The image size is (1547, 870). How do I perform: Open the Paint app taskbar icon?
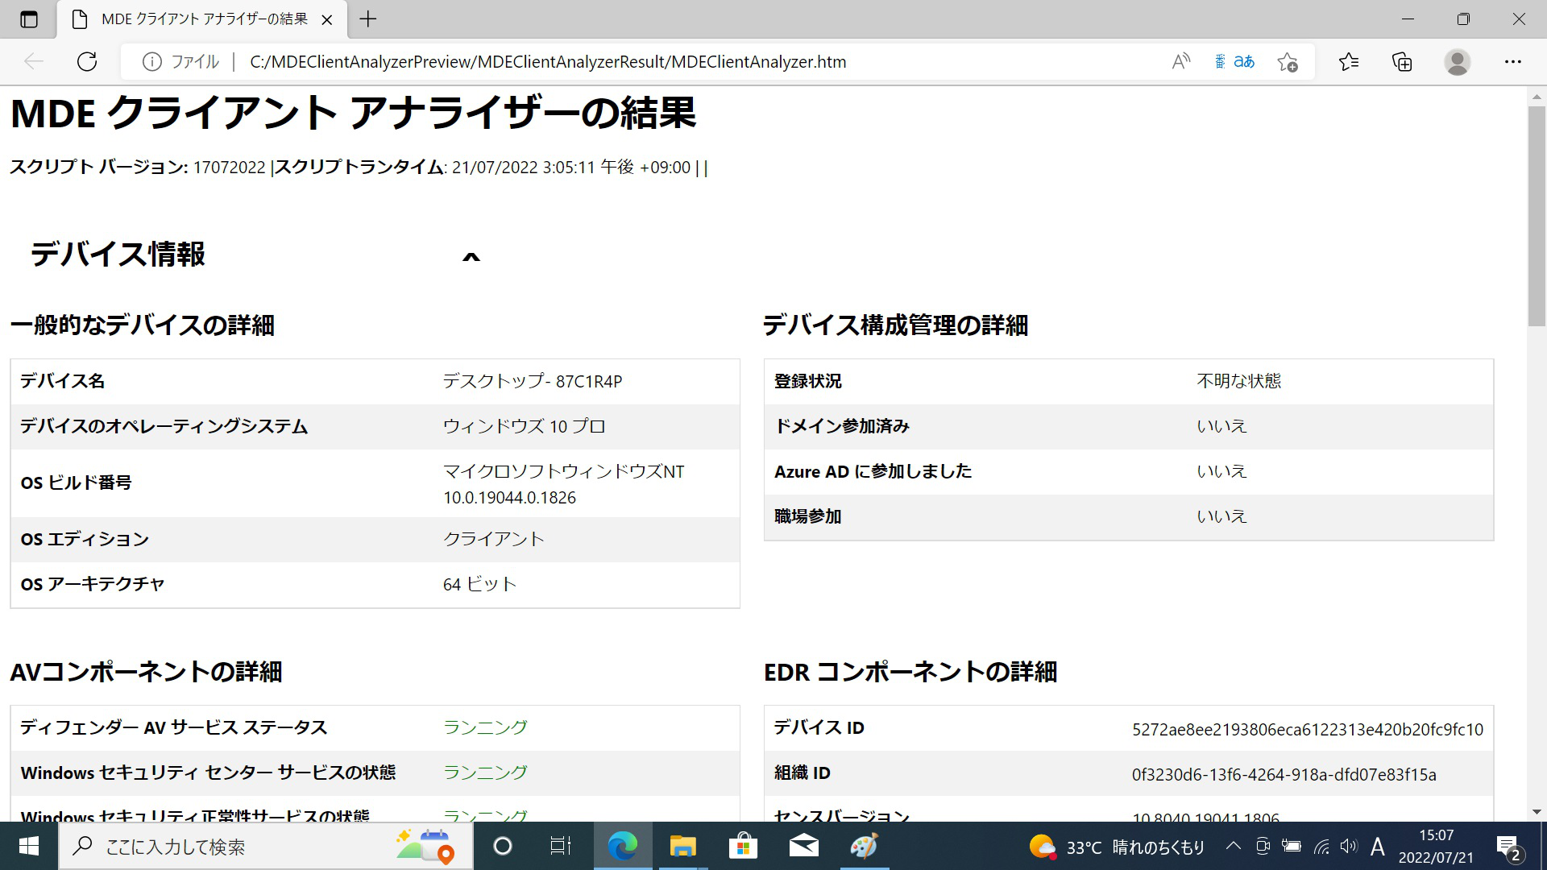coord(864,846)
